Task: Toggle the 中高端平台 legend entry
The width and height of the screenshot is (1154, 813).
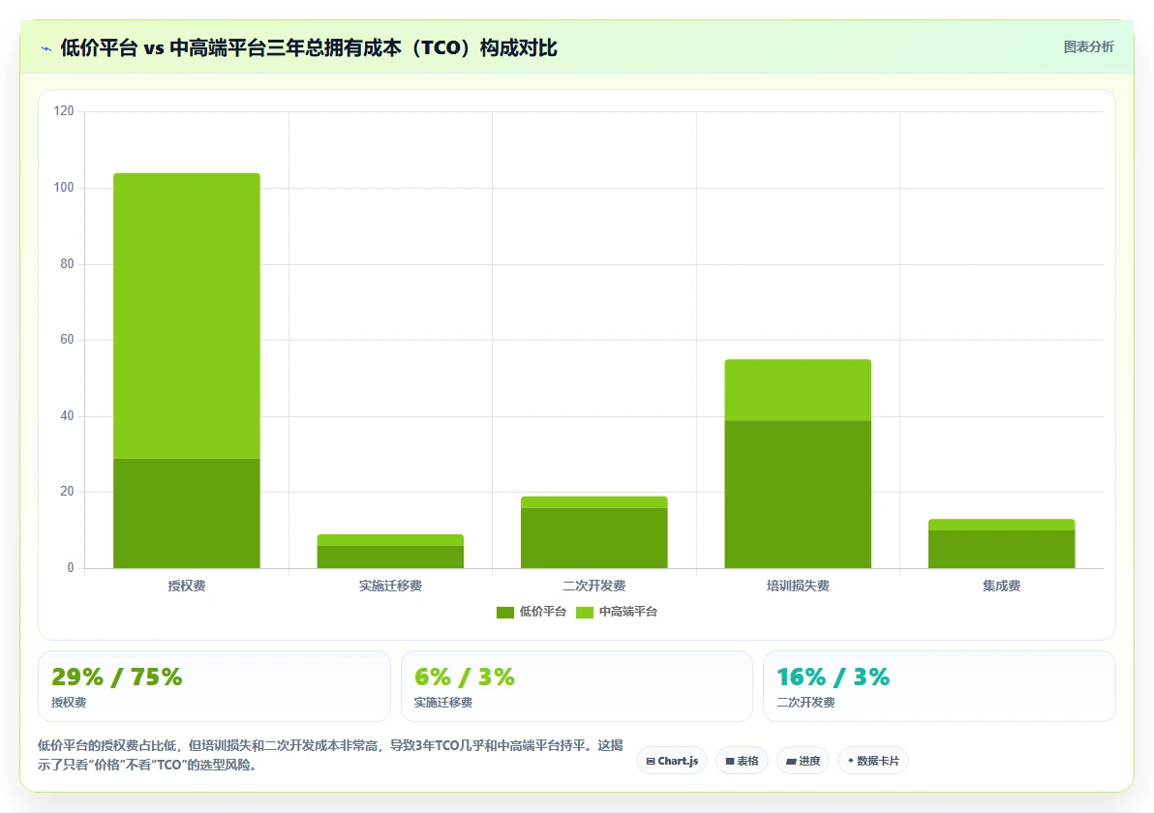Action: tap(617, 612)
